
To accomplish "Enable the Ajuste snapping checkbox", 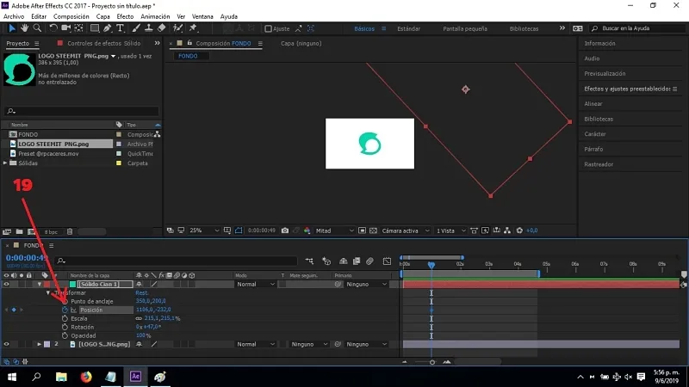I will point(269,28).
